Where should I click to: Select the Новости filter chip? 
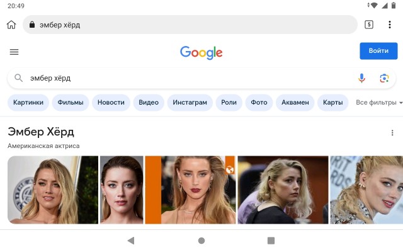[x=111, y=102]
